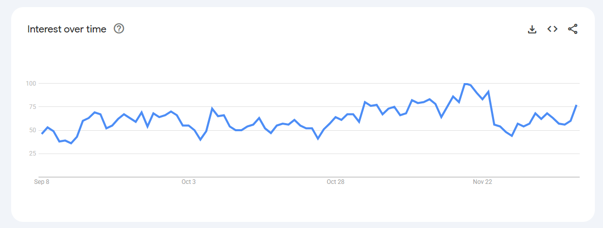603x228 pixels.
Task: Open the embed code icon
Action: [552, 29]
